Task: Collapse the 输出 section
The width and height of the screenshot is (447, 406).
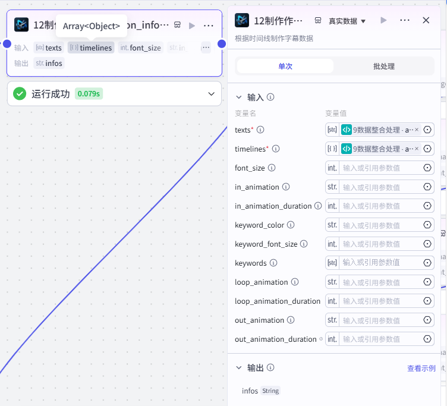Action: [x=239, y=367]
